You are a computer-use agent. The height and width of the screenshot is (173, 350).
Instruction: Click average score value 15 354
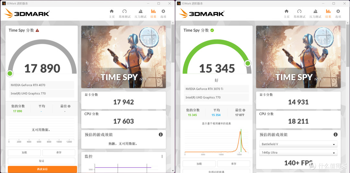pos(216,115)
